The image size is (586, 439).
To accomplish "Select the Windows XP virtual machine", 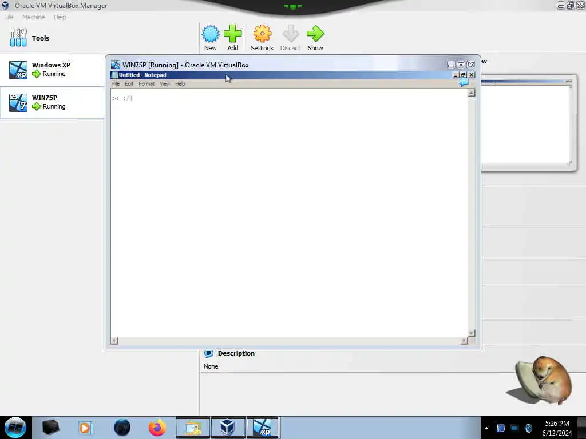I will point(52,70).
